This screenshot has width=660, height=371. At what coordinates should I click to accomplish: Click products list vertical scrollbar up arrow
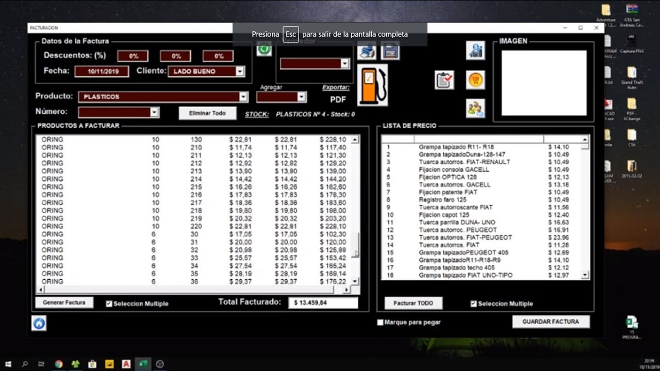pos(355,140)
